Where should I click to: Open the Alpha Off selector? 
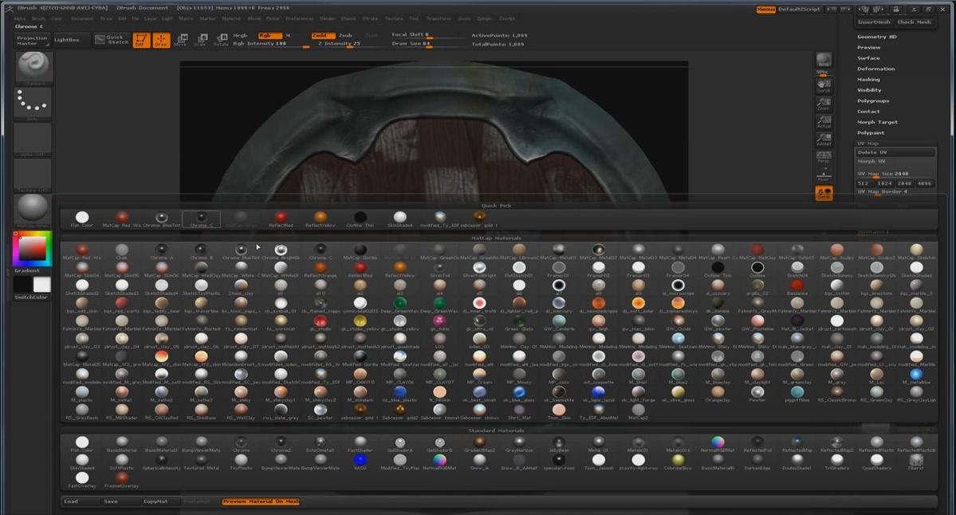click(x=33, y=140)
